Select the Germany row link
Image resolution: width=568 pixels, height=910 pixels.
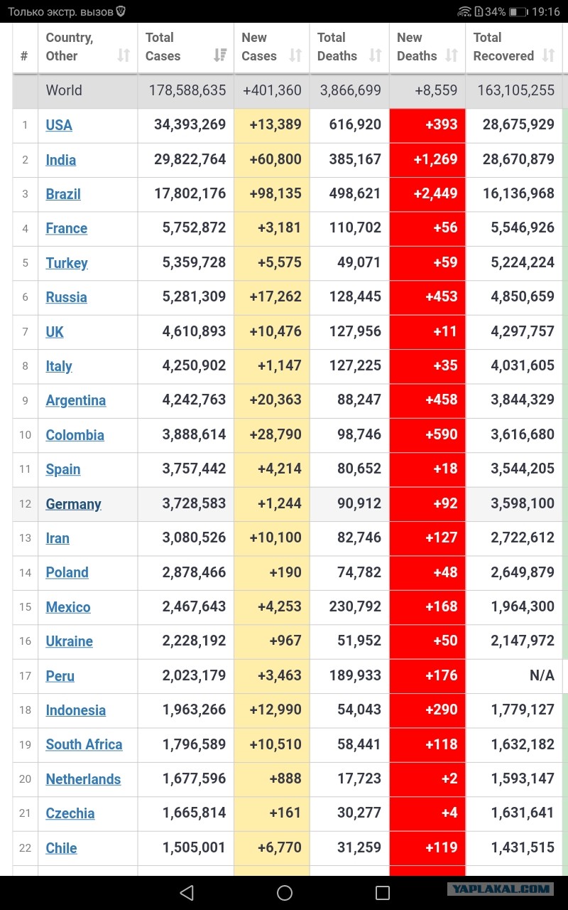pos(74,504)
